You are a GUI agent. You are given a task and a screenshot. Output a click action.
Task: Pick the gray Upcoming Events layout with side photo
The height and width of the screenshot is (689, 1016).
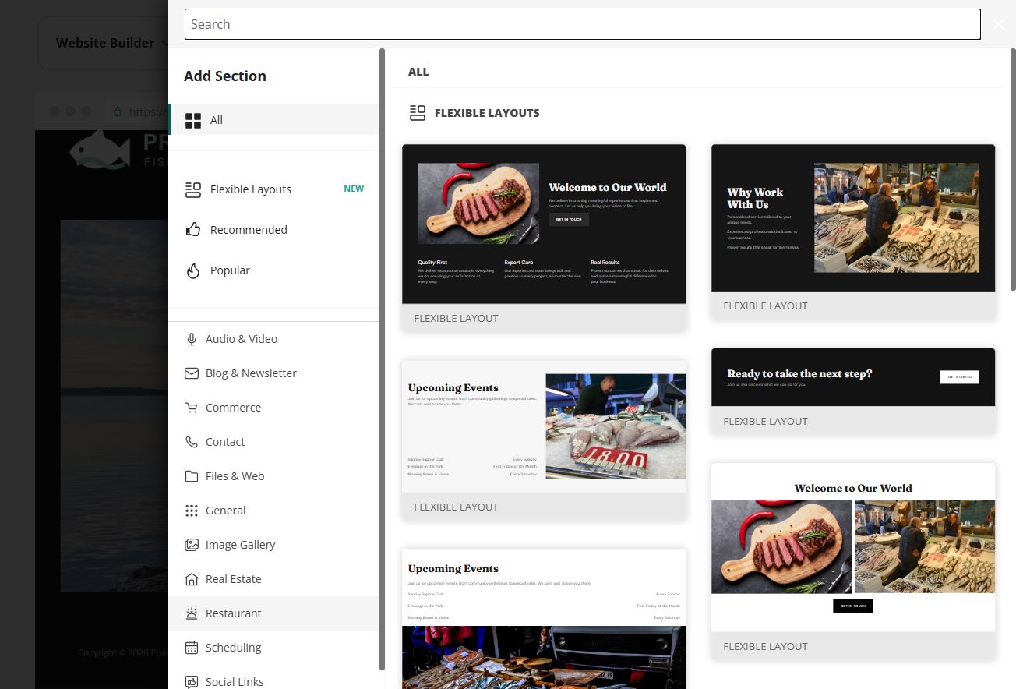tap(544, 440)
